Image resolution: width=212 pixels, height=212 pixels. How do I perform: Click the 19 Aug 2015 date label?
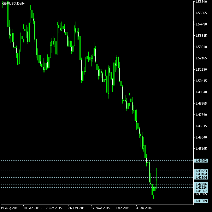click(x=10, y=208)
